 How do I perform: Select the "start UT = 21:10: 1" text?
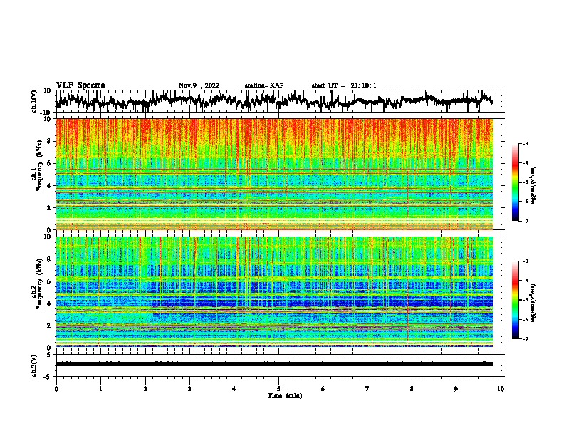(344, 85)
